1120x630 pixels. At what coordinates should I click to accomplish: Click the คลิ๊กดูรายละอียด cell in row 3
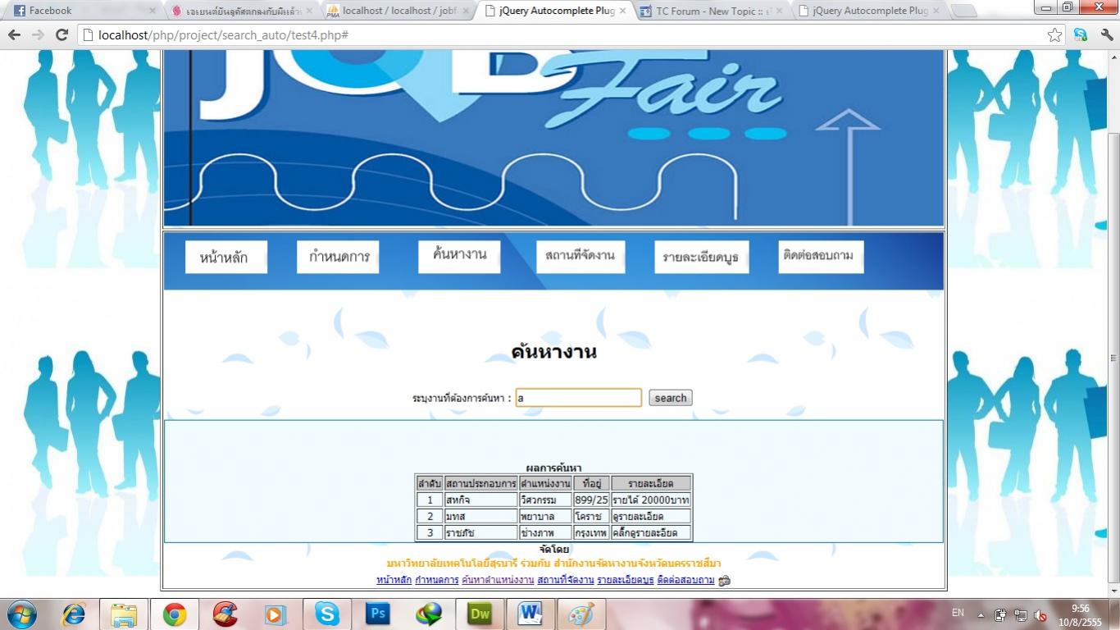pos(651,532)
